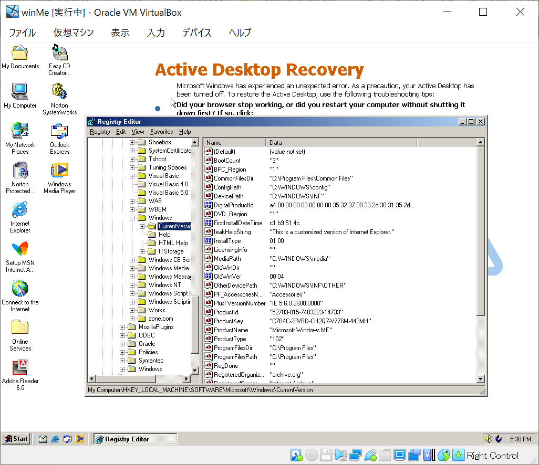Expand the CurrentVersion registry key
The image size is (539, 465).
[142, 226]
